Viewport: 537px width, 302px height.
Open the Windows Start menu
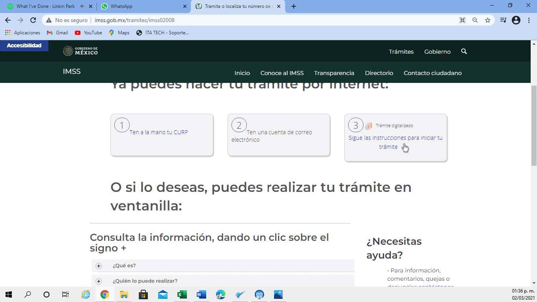[9, 294]
